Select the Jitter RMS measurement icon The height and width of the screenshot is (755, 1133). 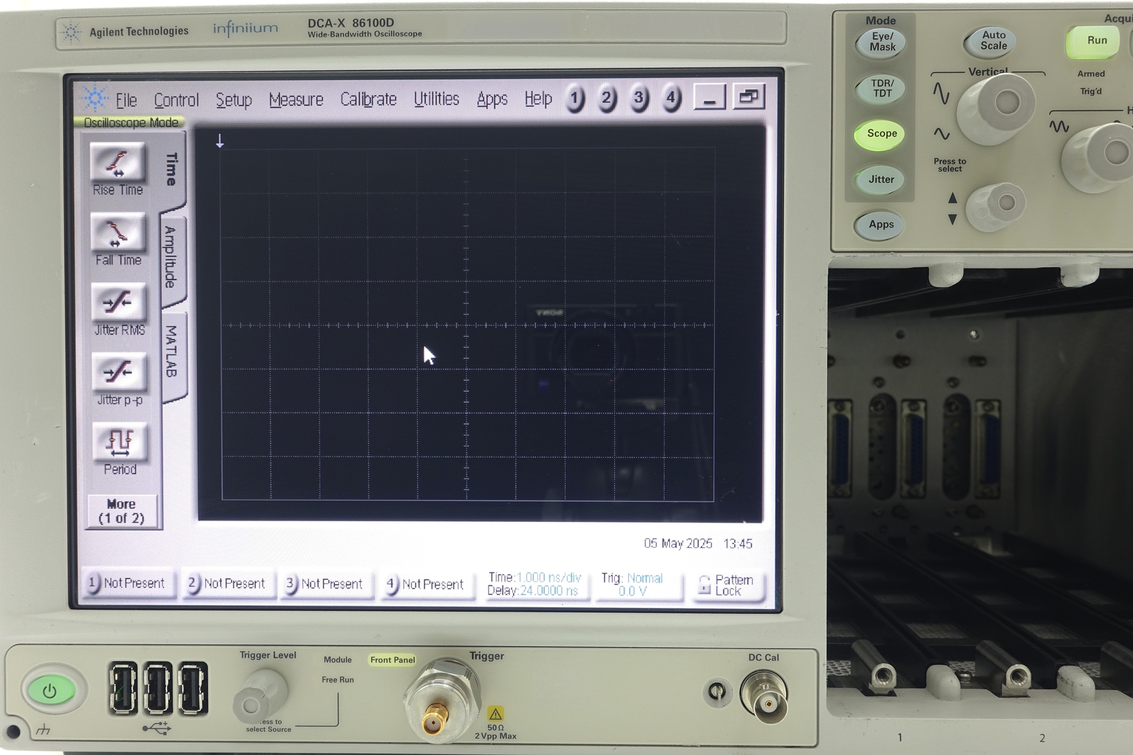[118, 303]
